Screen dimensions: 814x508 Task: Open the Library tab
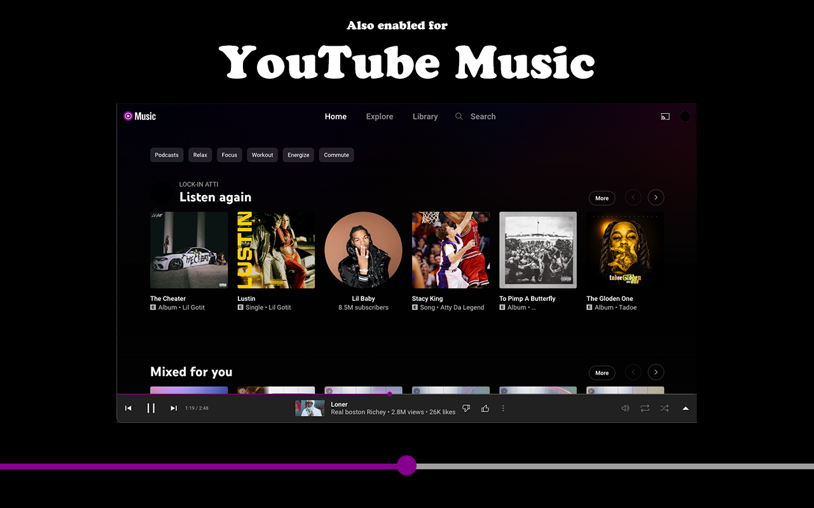[425, 116]
